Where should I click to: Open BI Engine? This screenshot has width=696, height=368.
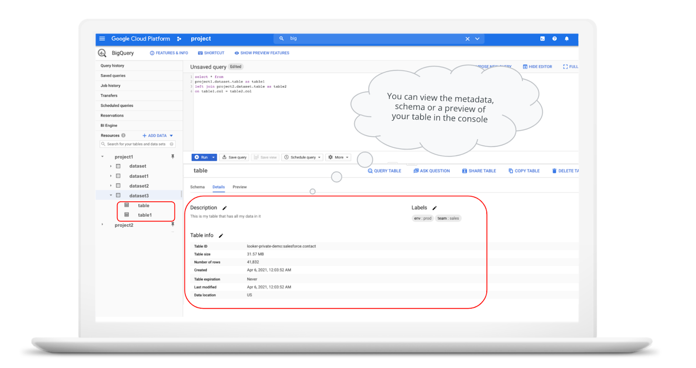click(x=109, y=125)
